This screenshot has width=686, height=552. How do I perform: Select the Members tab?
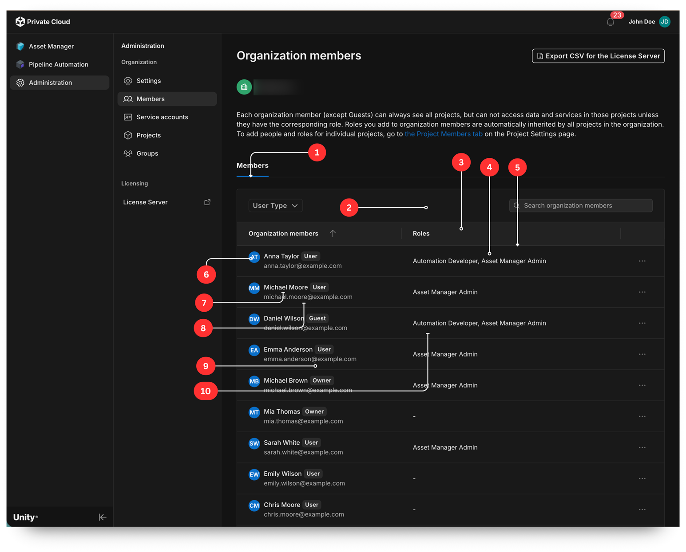click(x=252, y=166)
